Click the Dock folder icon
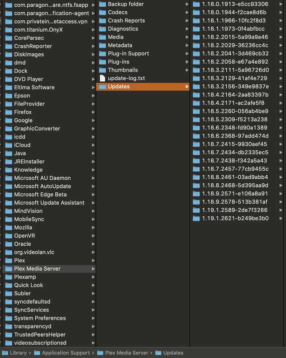Screen dimensions: 286x358 9,71
